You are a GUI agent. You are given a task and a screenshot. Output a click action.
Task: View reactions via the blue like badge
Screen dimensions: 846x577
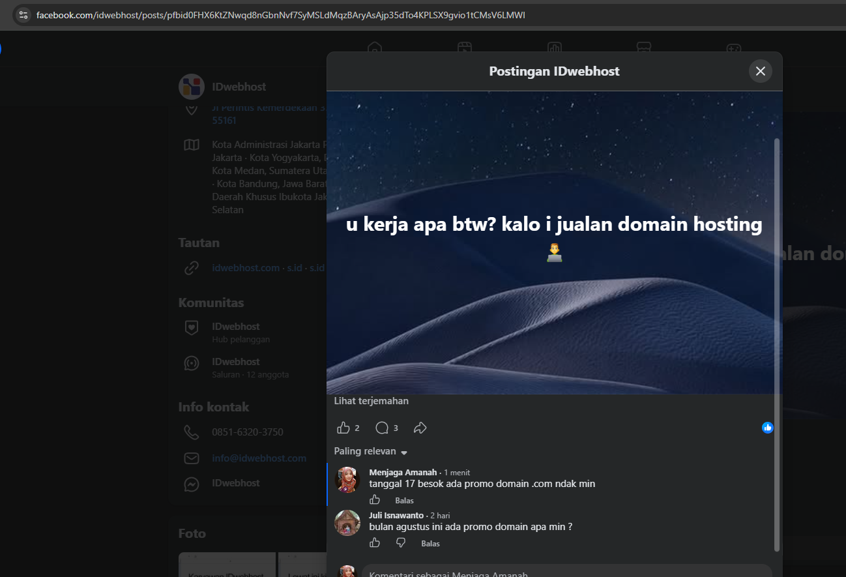pos(768,428)
